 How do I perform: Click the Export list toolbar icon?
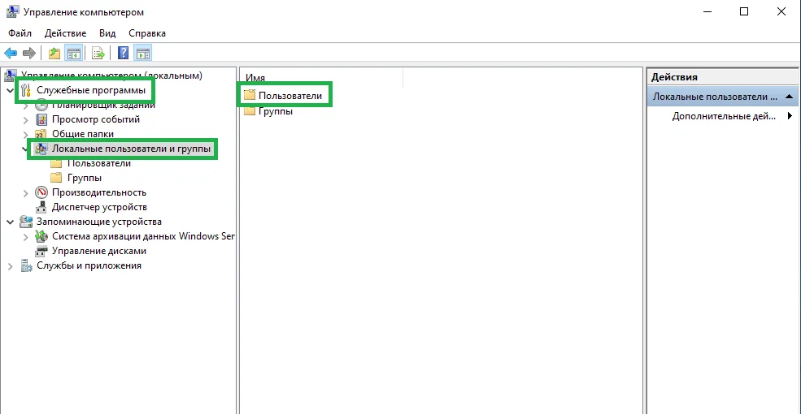tap(98, 53)
